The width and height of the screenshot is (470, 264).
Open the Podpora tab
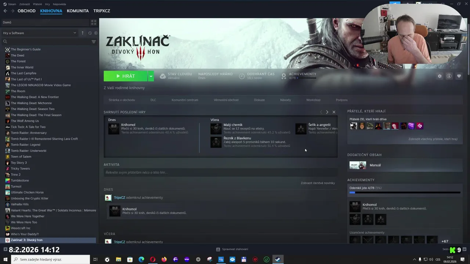click(x=341, y=100)
